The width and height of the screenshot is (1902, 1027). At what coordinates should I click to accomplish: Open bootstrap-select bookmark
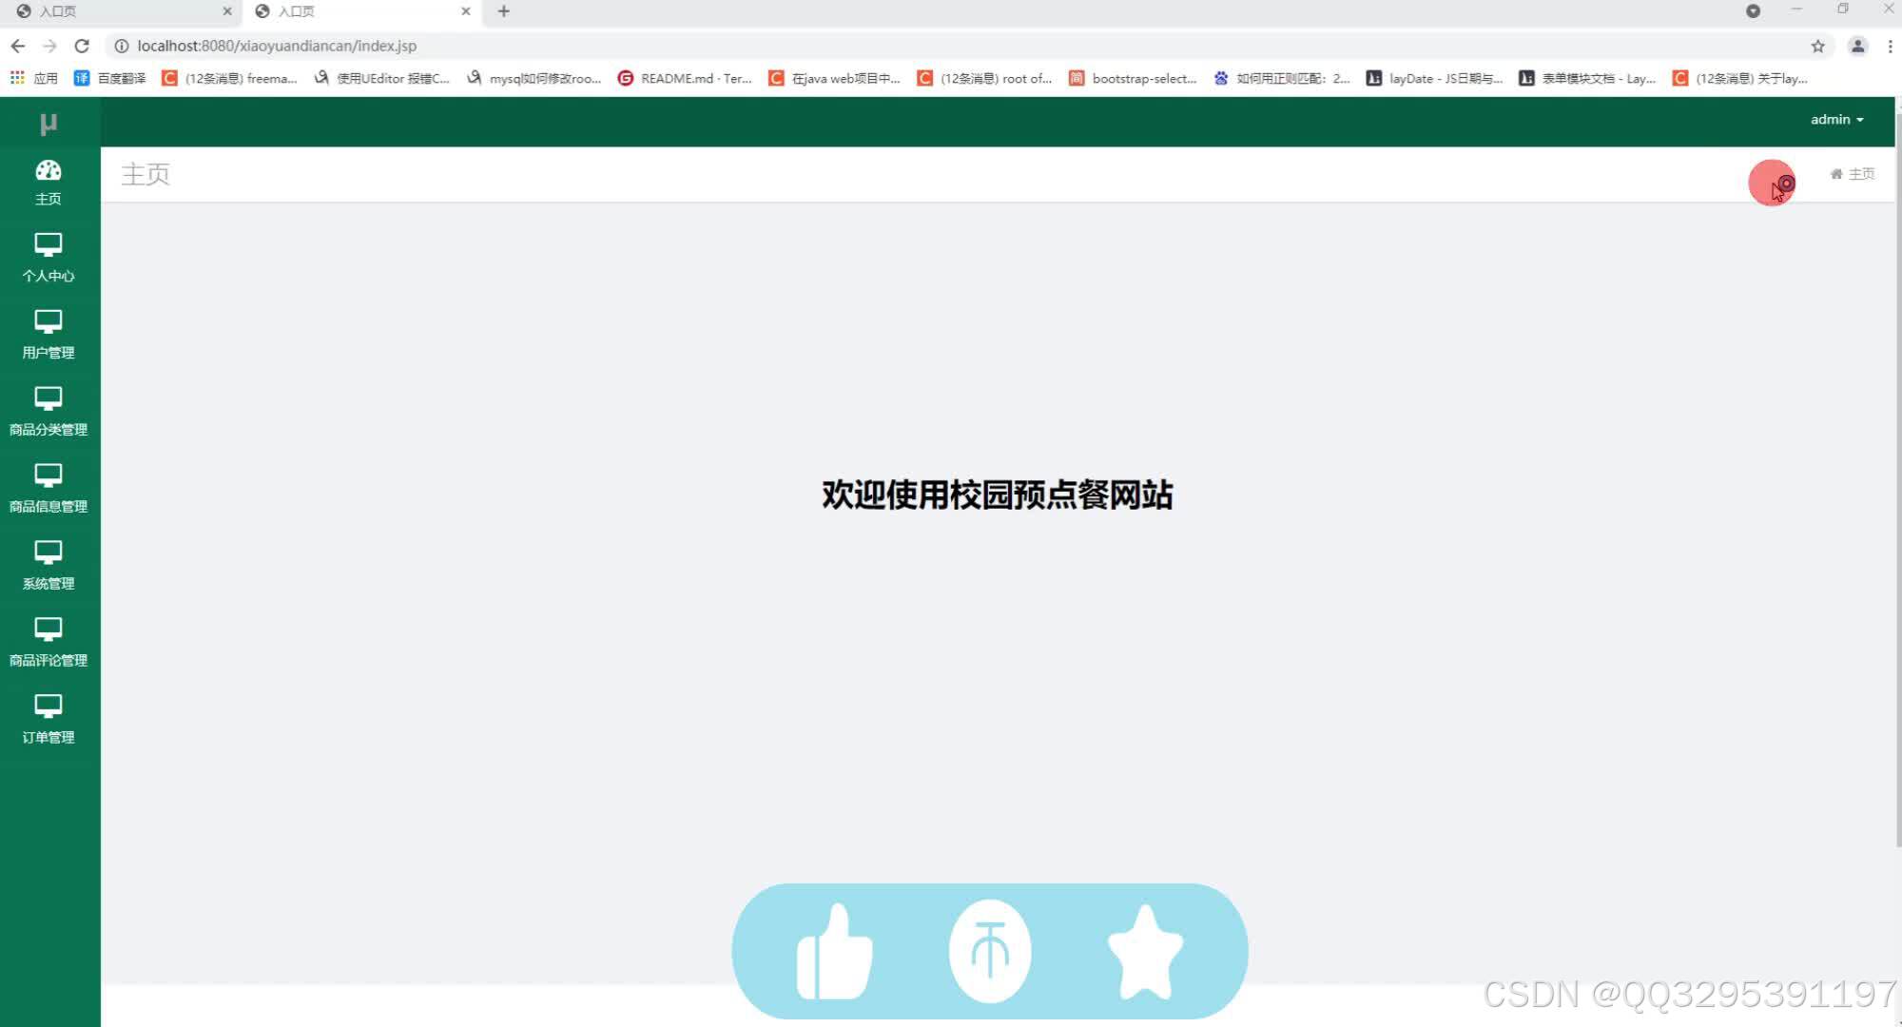[x=1134, y=78]
